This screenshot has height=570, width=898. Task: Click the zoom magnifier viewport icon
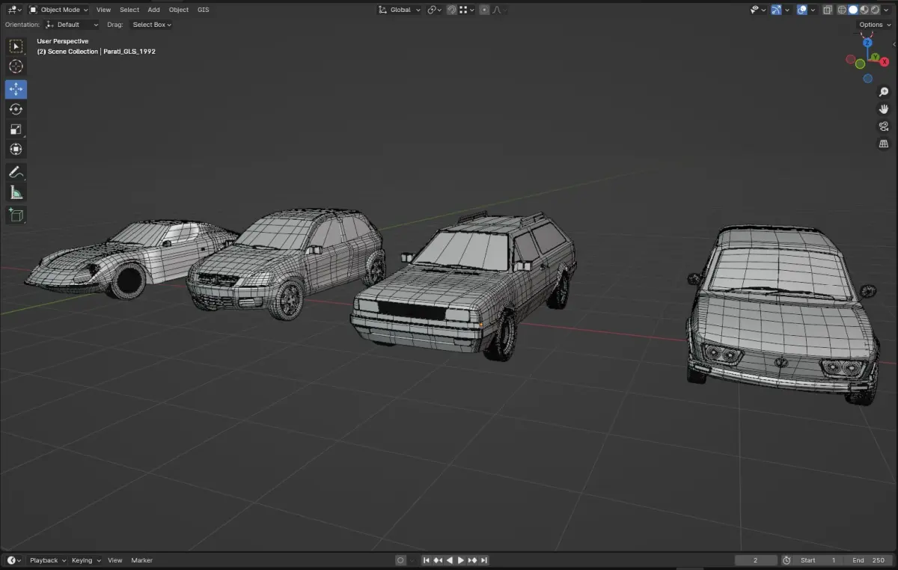(884, 92)
